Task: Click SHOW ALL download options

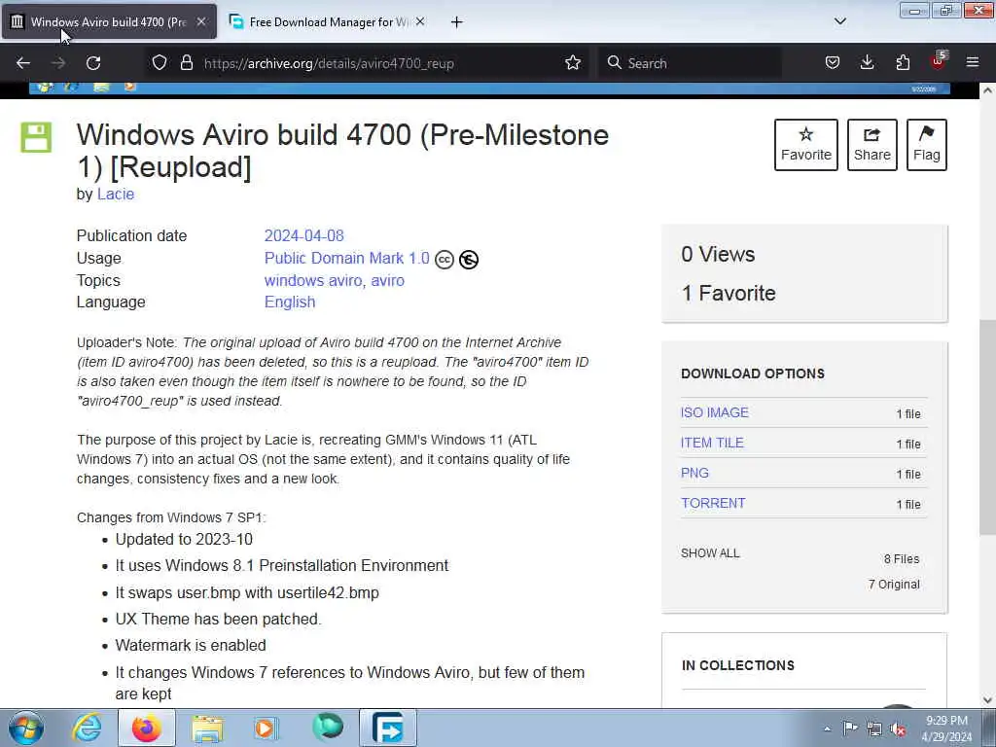Action: 710,553
